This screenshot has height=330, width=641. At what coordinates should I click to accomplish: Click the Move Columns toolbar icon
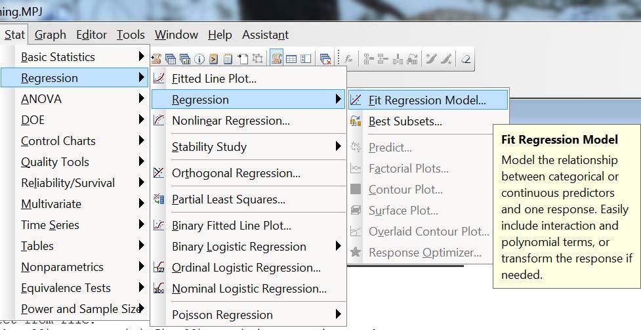pos(412,59)
